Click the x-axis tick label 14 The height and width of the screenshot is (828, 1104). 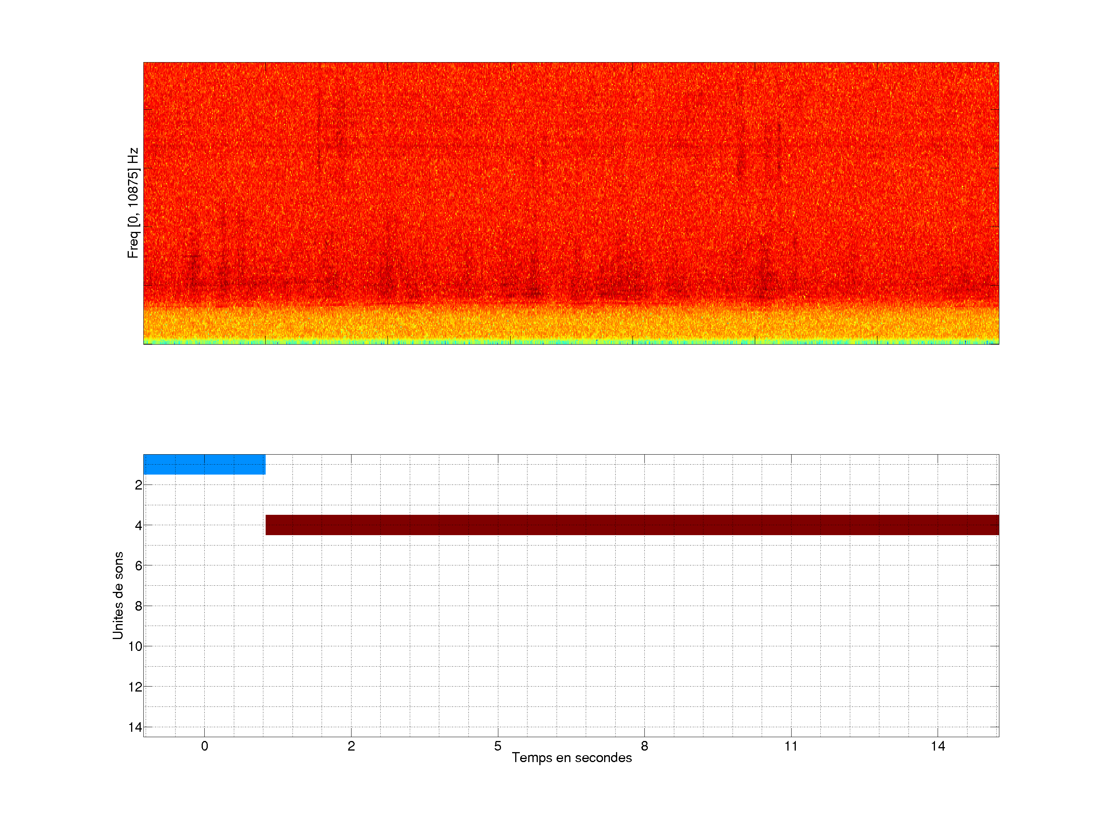[x=937, y=746]
